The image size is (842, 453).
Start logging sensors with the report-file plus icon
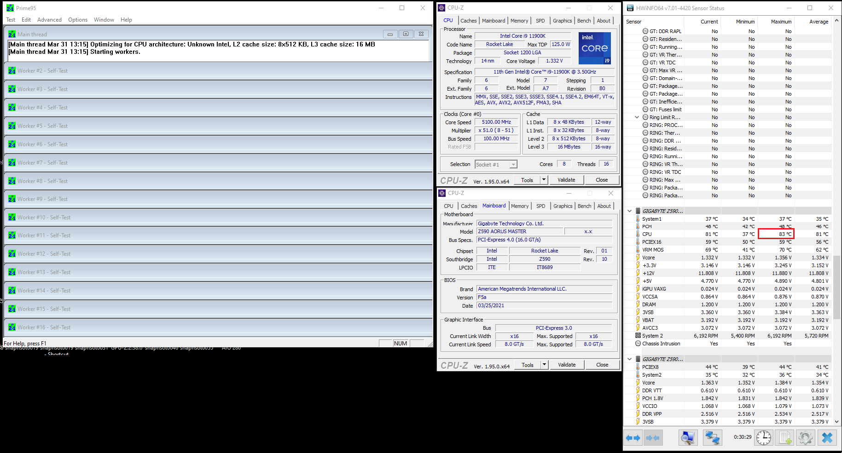pyautogui.click(x=784, y=438)
